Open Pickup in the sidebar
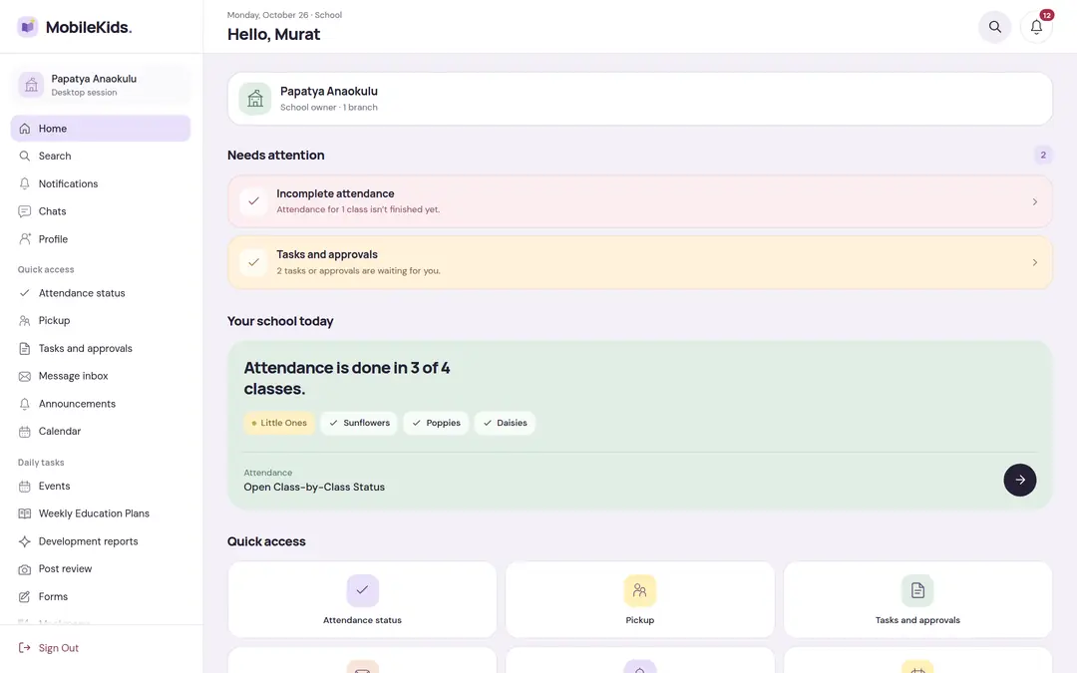This screenshot has height=673, width=1077. pyautogui.click(x=101, y=321)
